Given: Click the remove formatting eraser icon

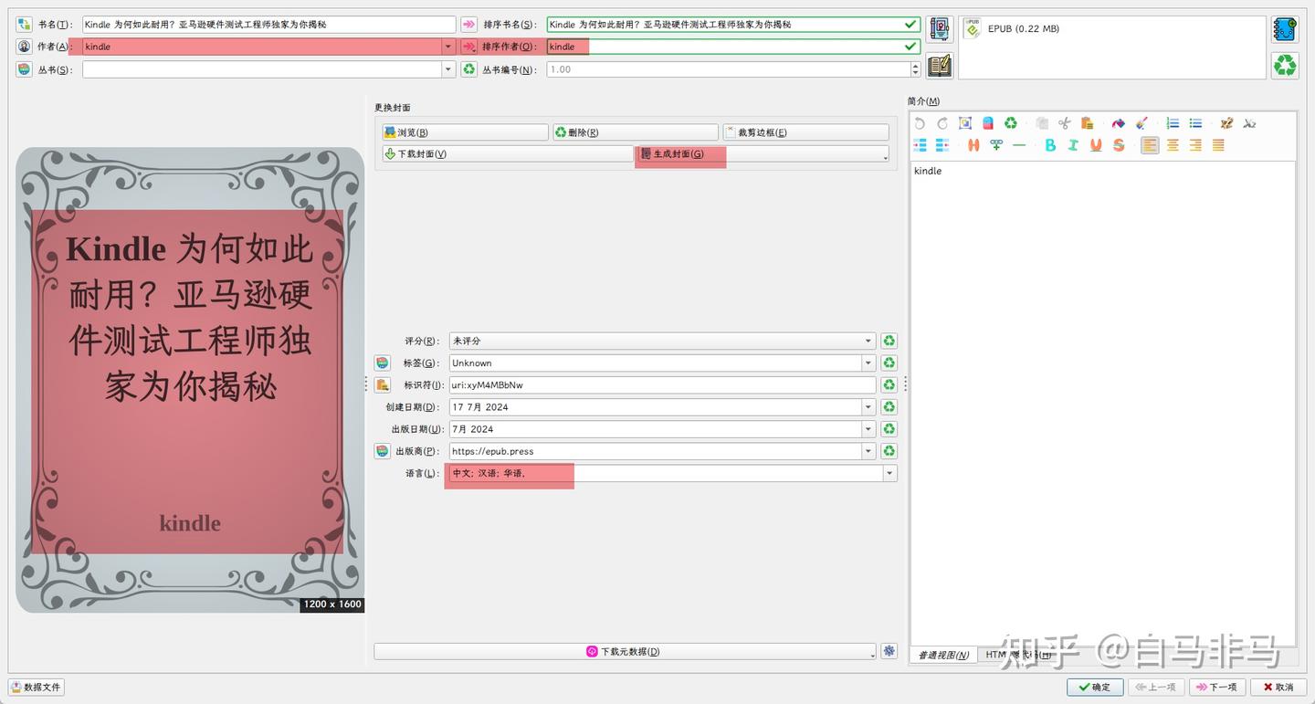Looking at the screenshot, I should click(x=988, y=123).
